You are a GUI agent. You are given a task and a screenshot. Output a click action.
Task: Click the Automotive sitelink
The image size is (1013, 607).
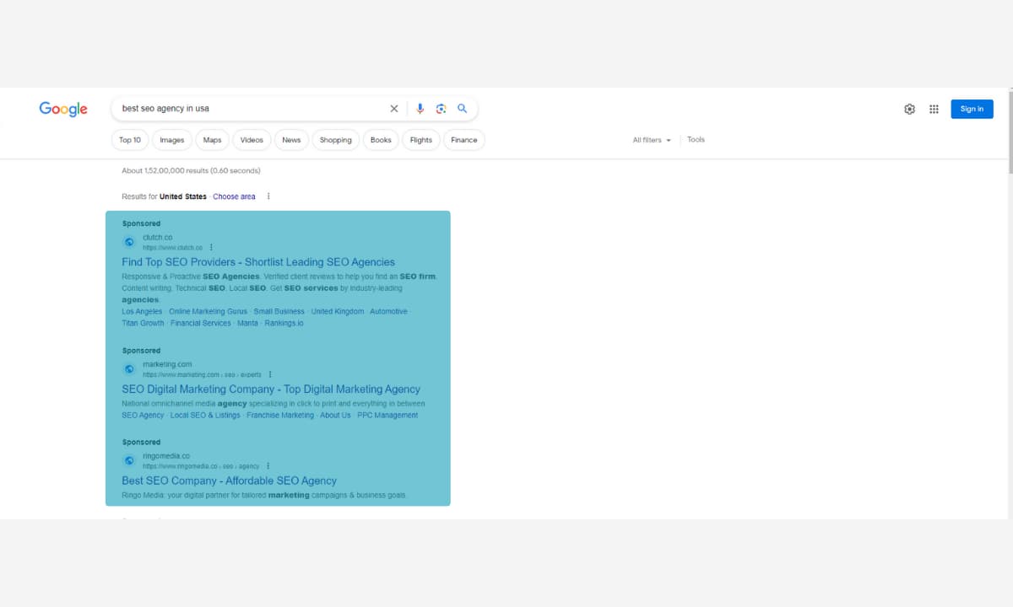point(388,311)
